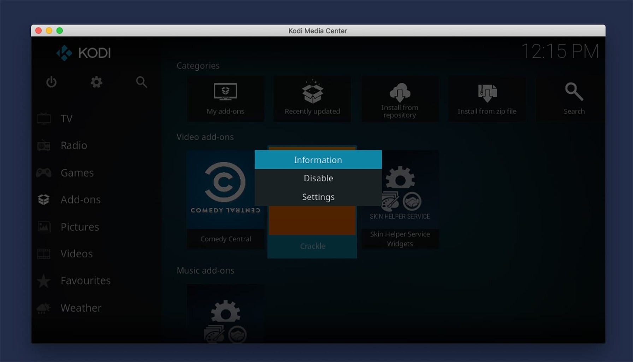Select the Install from zip file tile

click(487, 99)
